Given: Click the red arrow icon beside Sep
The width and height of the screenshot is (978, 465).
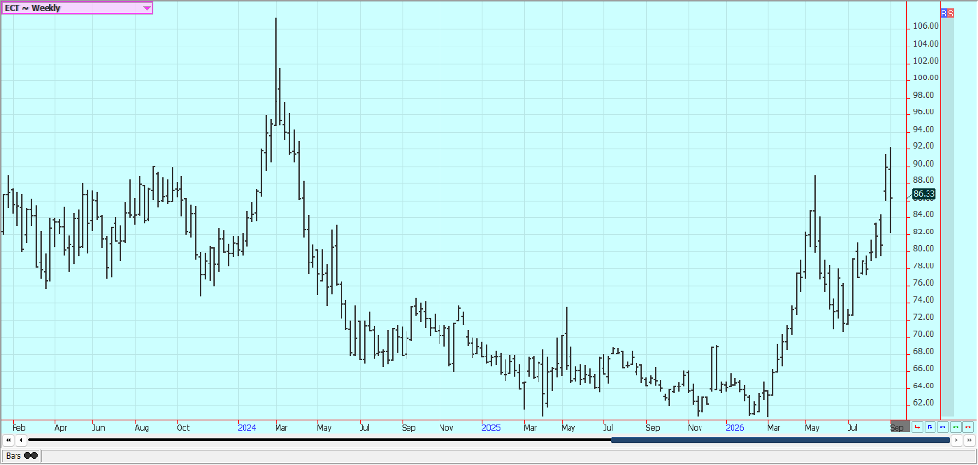Looking at the screenshot, I should pos(917,427).
